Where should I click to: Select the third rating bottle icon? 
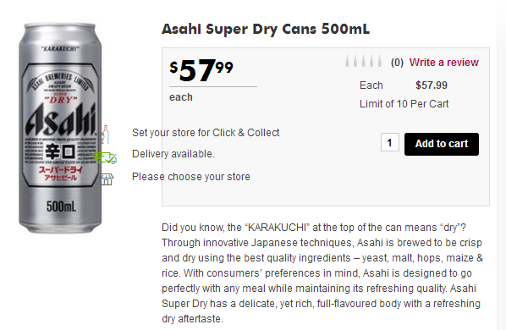coord(364,61)
